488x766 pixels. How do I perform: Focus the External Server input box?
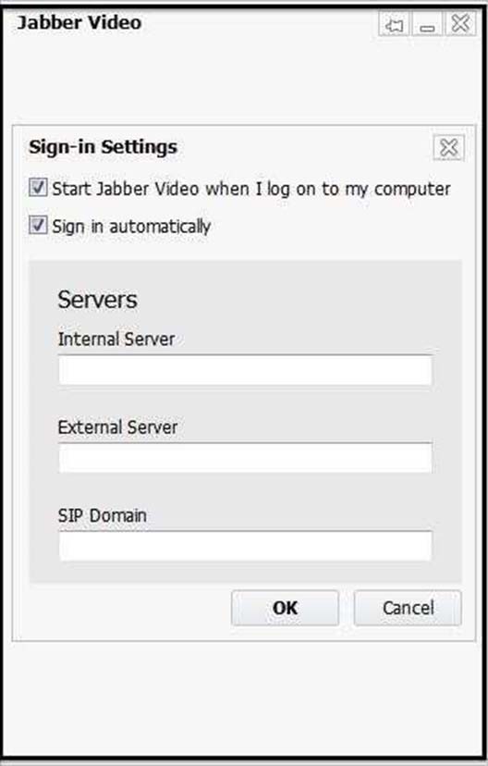(245, 458)
